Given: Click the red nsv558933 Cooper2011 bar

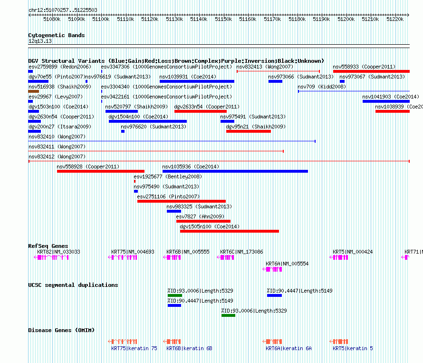Looking at the screenshot, I should click(371, 71).
